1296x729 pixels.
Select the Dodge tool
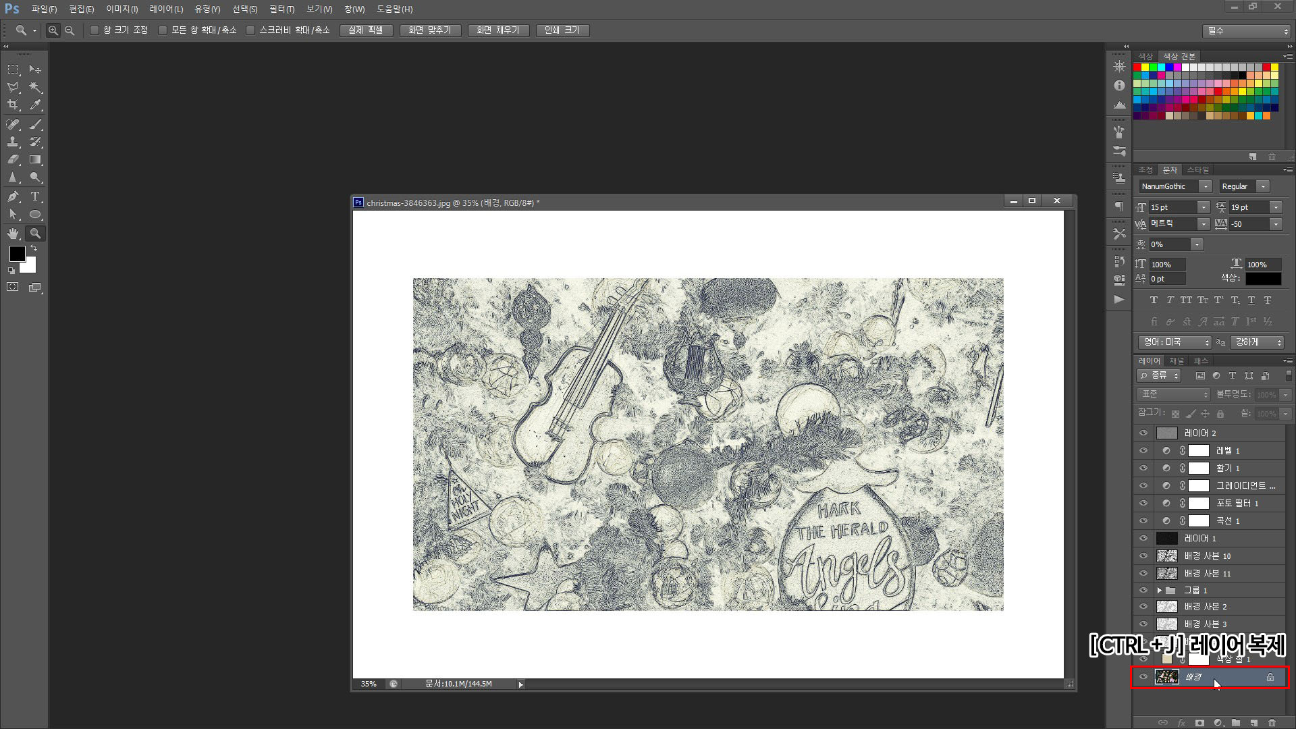point(35,178)
